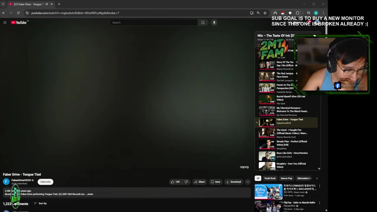Play Boys Like Girls - Hero/Heroine item
Screen dimensions: 377x212
pos(286,156)
